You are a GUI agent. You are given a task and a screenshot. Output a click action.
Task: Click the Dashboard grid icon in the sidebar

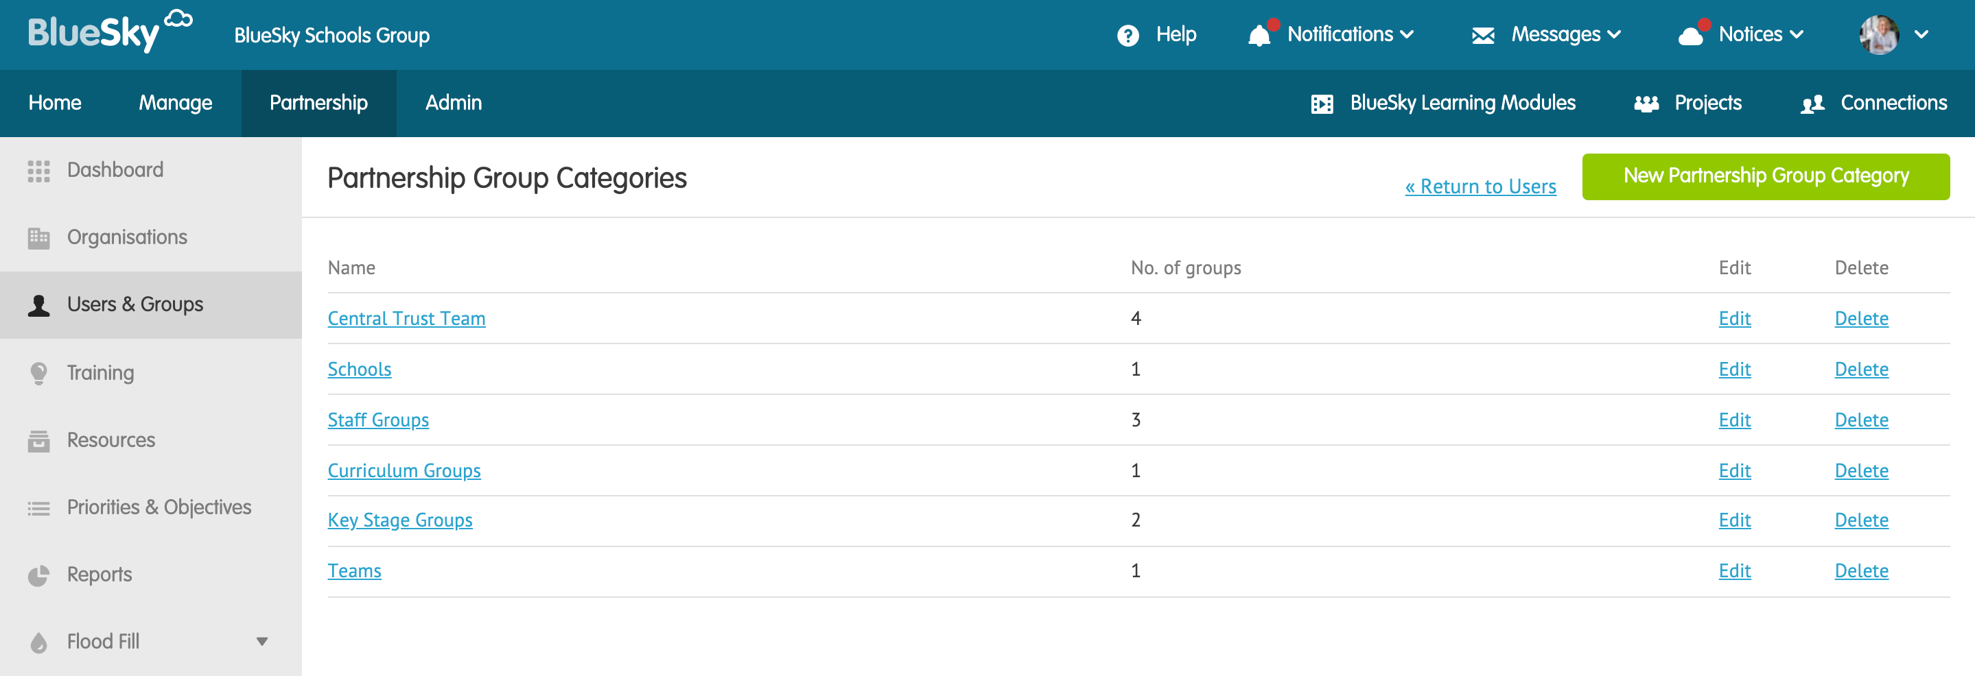pos(38,171)
